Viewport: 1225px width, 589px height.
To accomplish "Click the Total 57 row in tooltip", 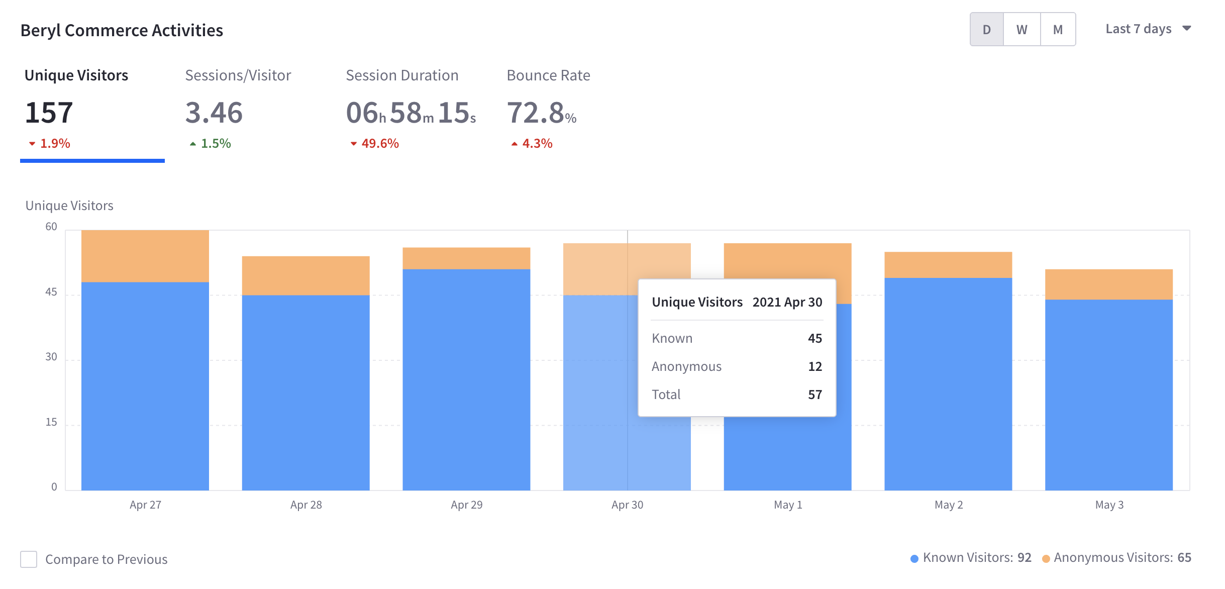I will pos(737,395).
